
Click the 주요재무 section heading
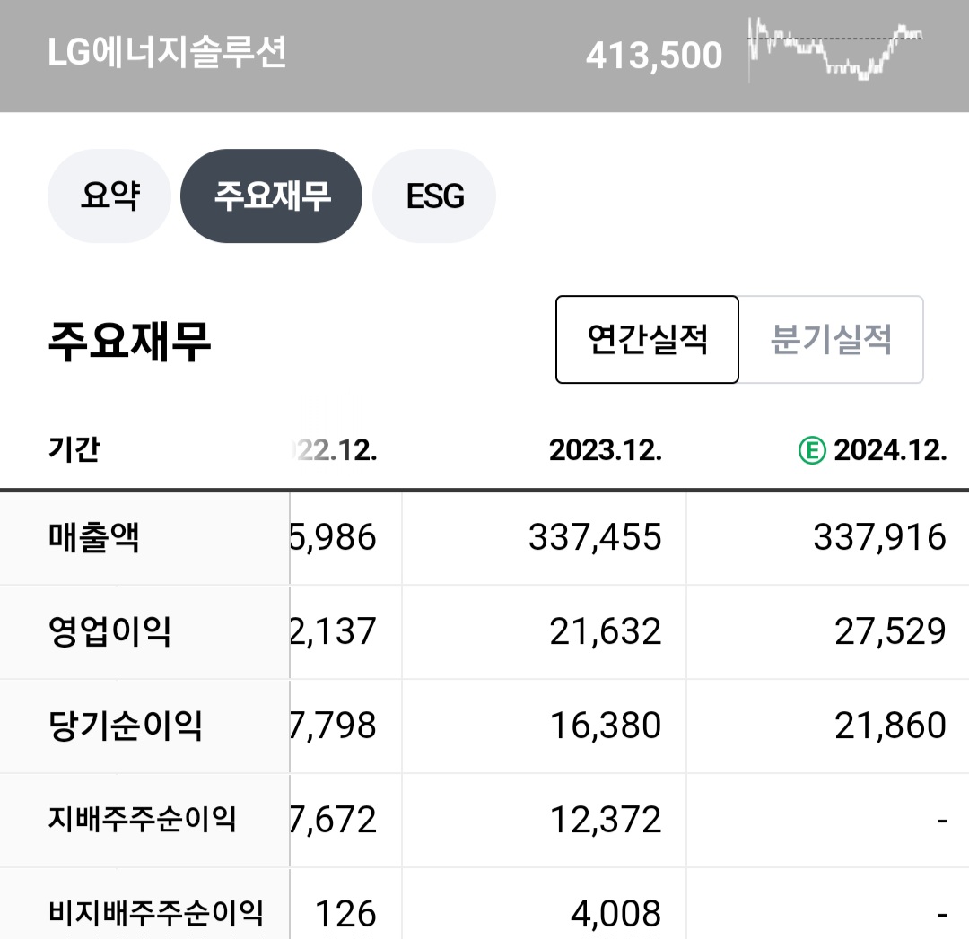point(130,341)
